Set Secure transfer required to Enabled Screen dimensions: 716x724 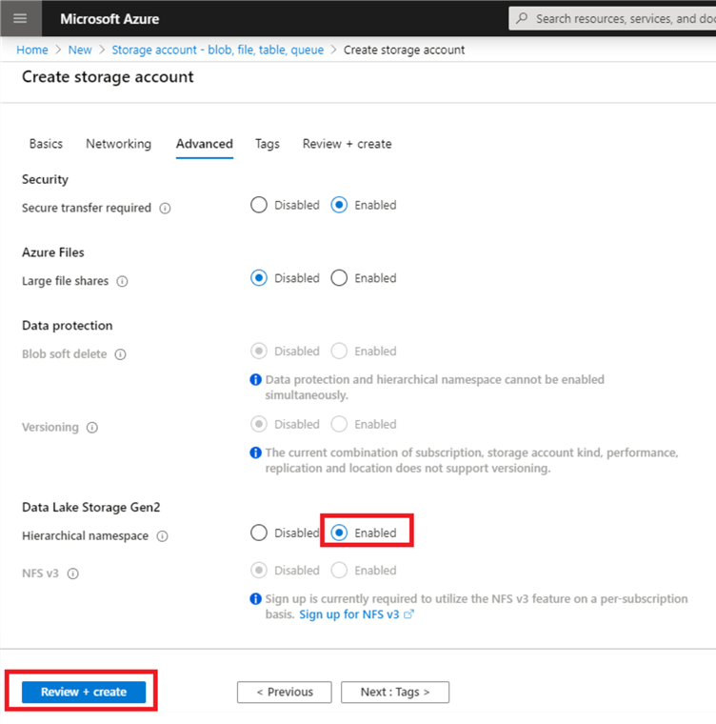tap(339, 205)
